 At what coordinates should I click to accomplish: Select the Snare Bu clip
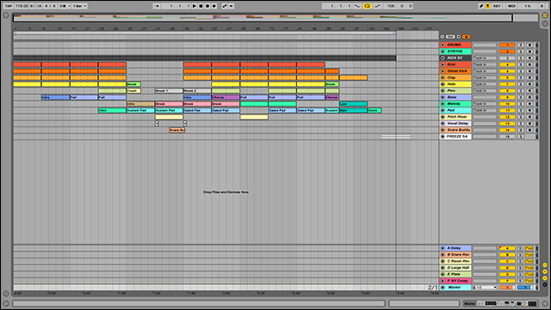[176, 130]
